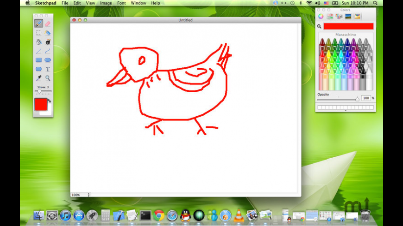Switch to color palettes mode in Colors
The image size is (403, 226).
[x=339, y=17]
